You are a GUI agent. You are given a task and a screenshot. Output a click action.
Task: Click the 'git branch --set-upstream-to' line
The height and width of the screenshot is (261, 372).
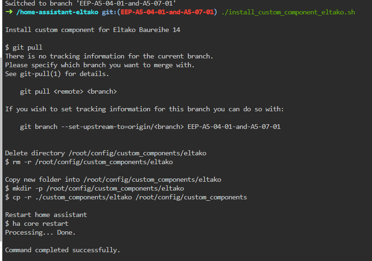150,127
